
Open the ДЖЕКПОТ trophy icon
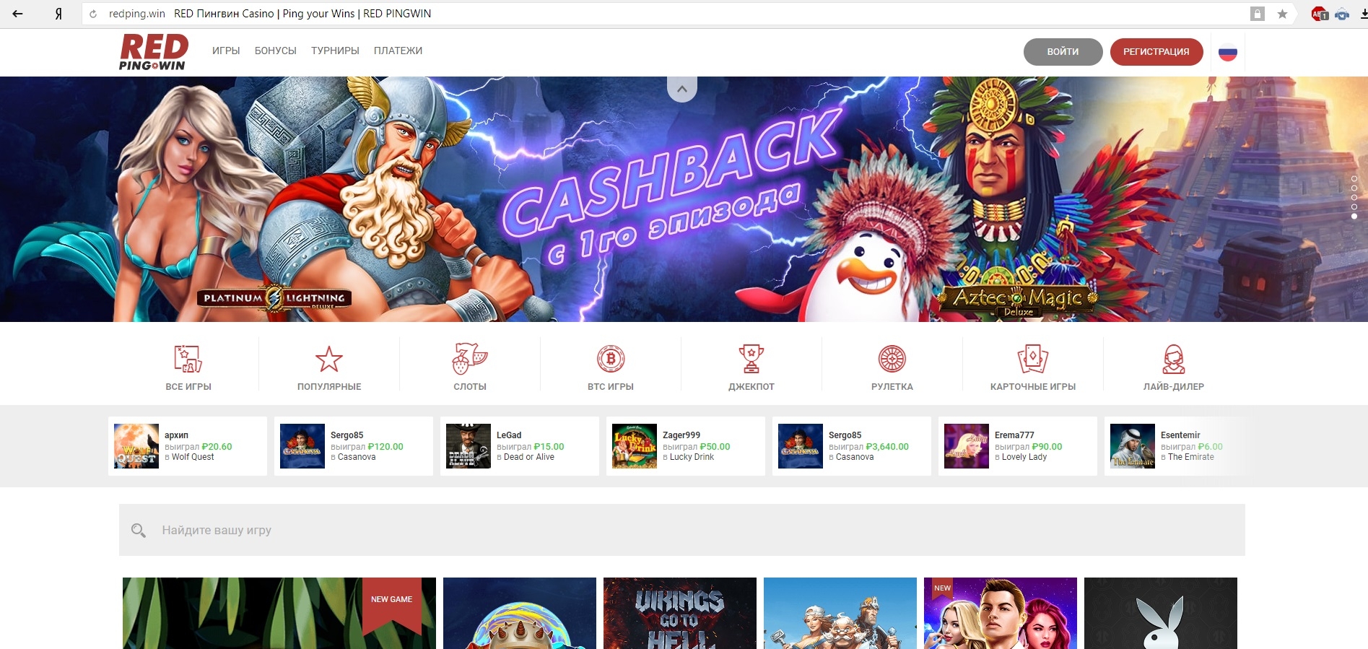751,360
